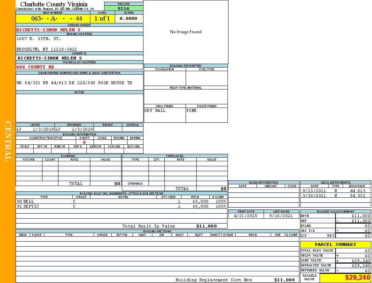Select the DRY WALL wall finish cell
Viewport: 372px width, 283px height.
click(x=164, y=115)
